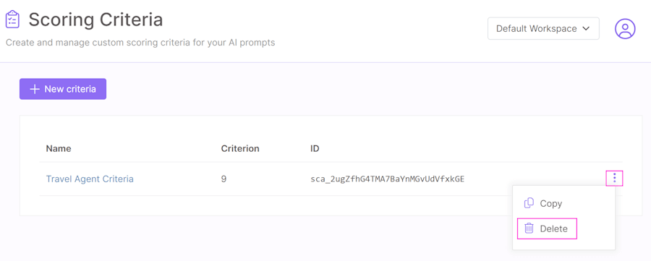The width and height of the screenshot is (651, 261).
Task: Create a New criteria
Action: click(x=63, y=89)
